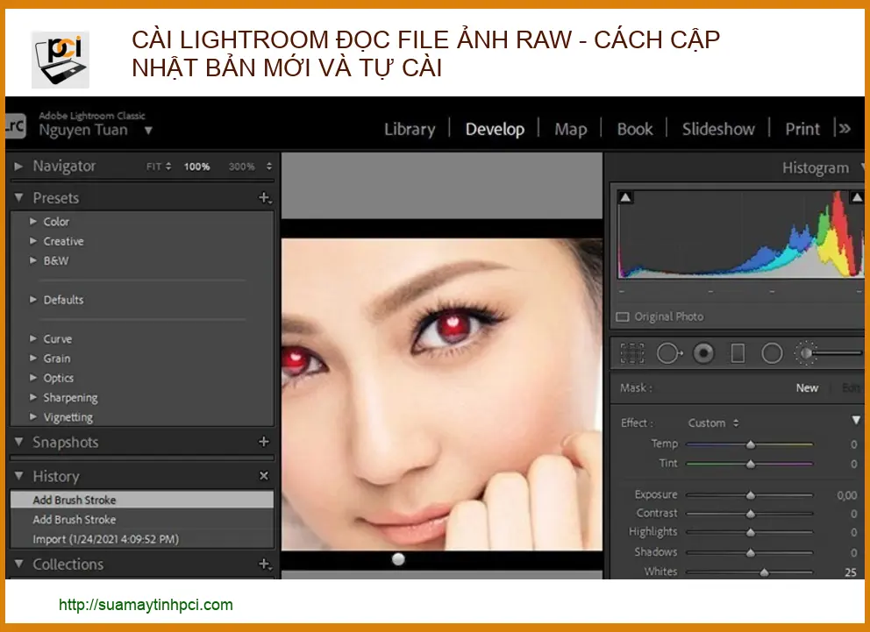Collapse the Collections panel

19,564
